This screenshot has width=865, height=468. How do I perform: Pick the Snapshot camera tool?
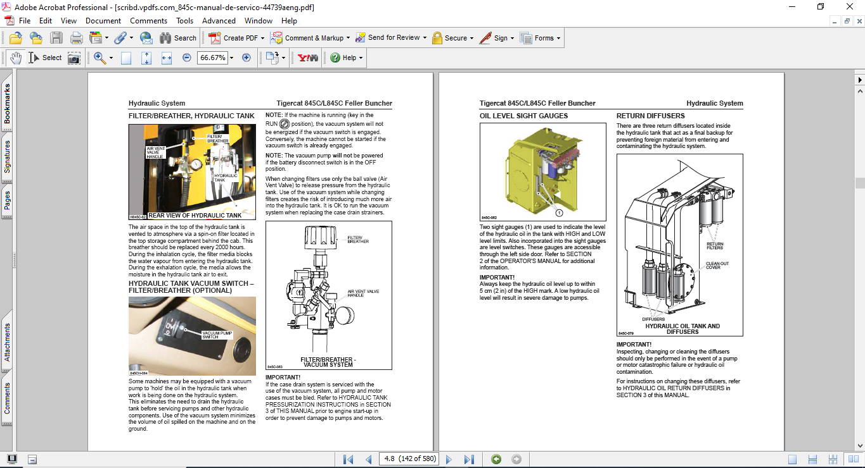[74, 58]
